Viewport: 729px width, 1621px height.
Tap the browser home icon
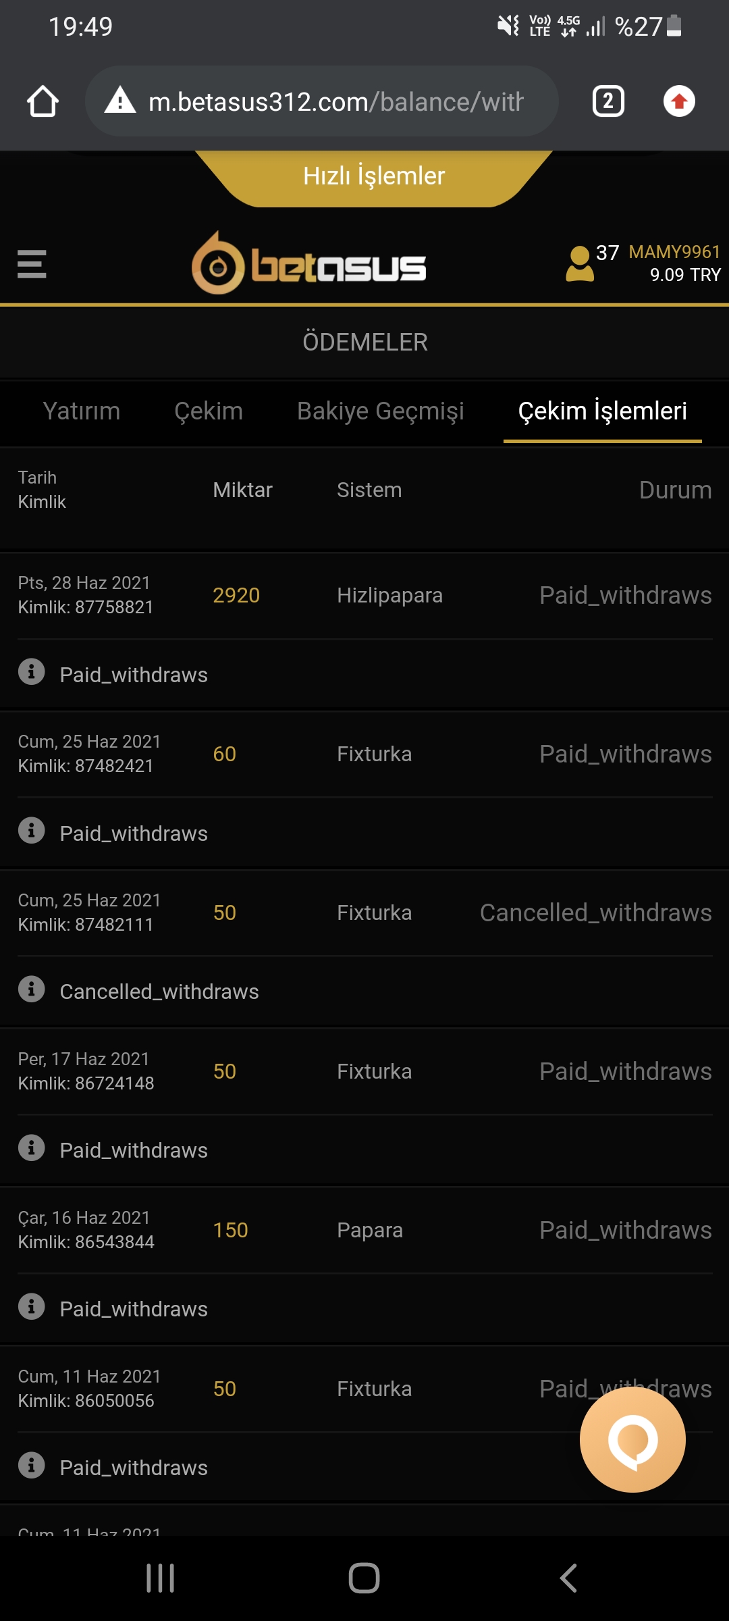43,102
